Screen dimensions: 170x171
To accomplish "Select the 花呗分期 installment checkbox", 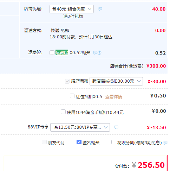I will point(114,142).
